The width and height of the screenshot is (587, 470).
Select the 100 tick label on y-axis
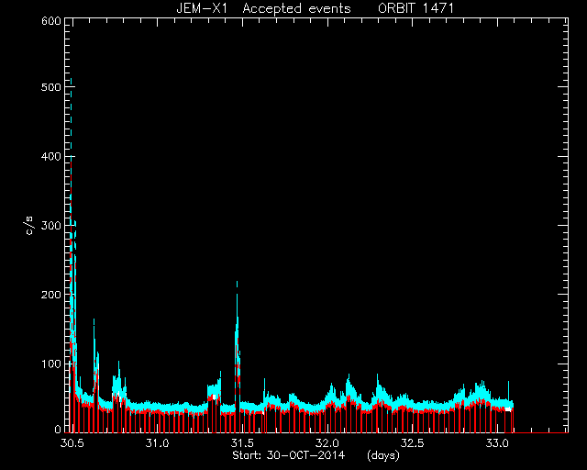point(51,364)
